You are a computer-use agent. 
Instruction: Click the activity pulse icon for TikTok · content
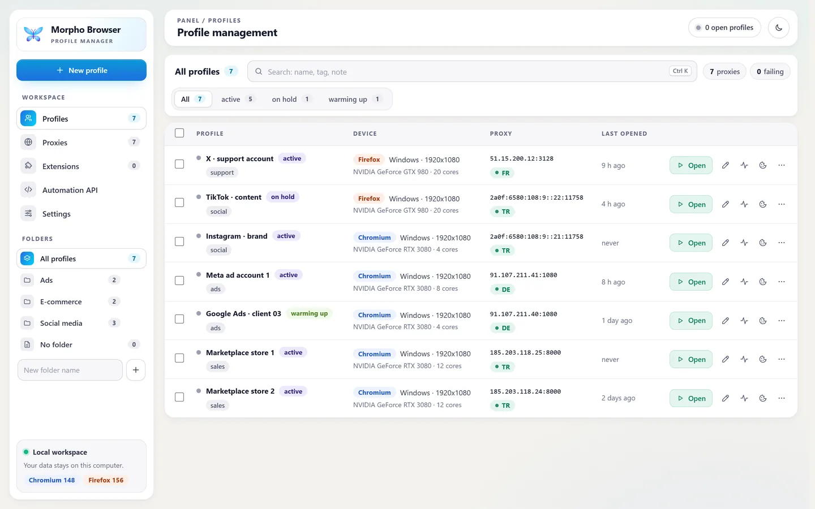pyautogui.click(x=744, y=204)
